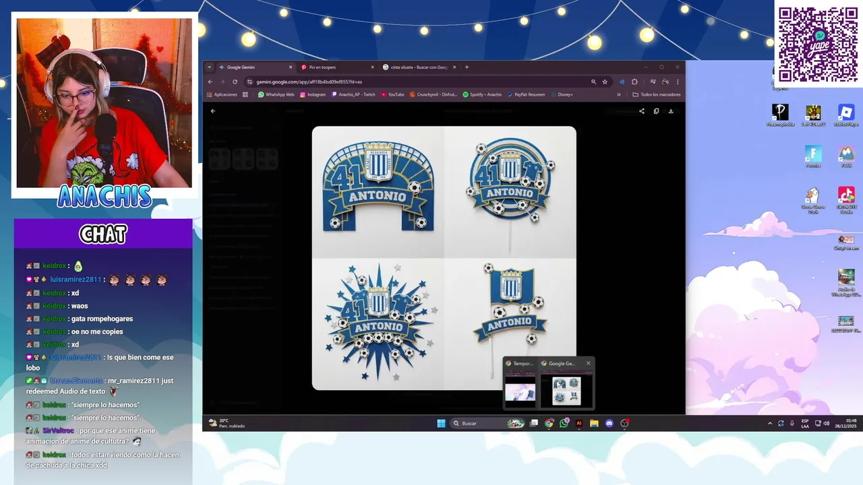Download the generated Antonio image
Viewport: 863px width, 485px height.
tap(671, 111)
